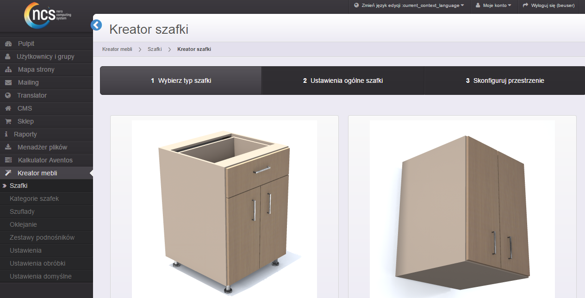The width and height of the screenshot is (585, 298).
Task: Open the Zmień język edycji dropdown
Action: click(x=409, y=6)
